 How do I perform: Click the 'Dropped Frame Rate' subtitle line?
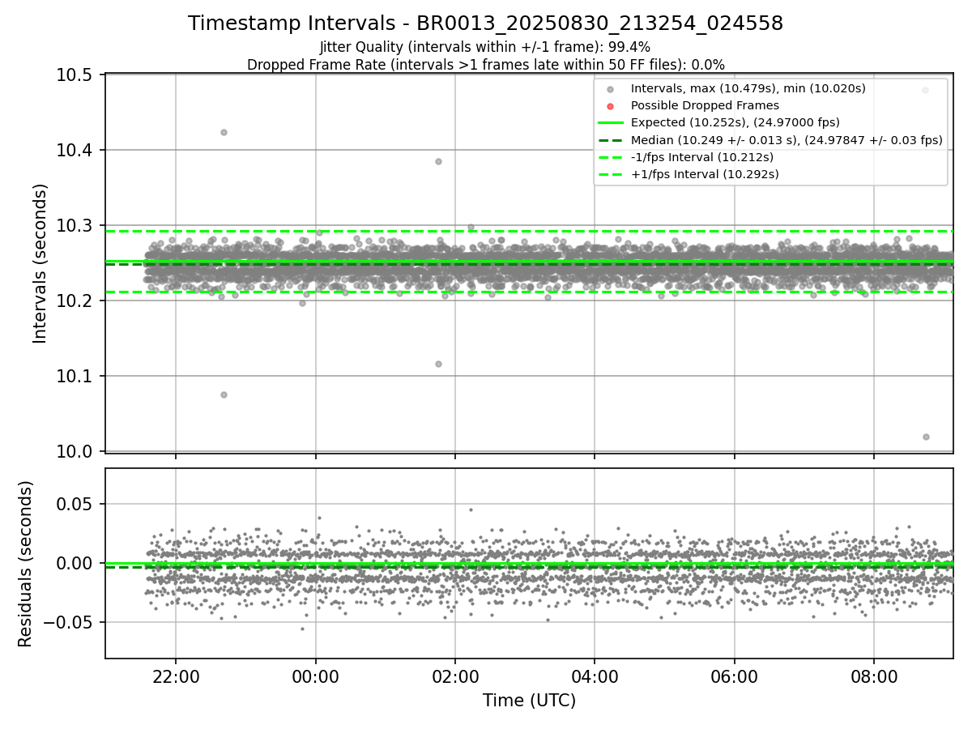click(x=485, y=65)
